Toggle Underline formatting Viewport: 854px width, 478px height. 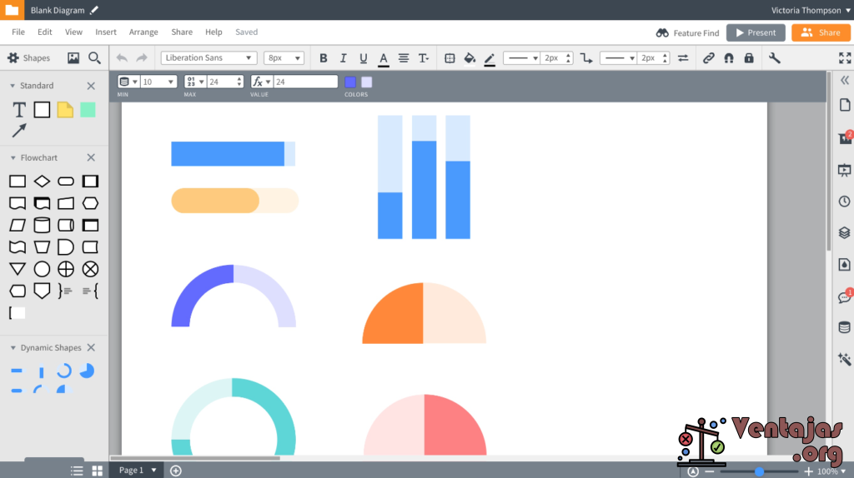[364, 58]
